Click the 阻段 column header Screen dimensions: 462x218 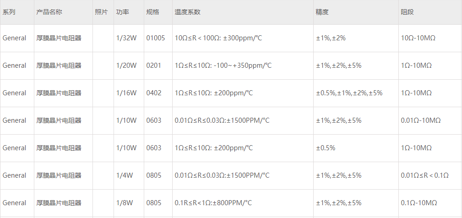(407, 12)
